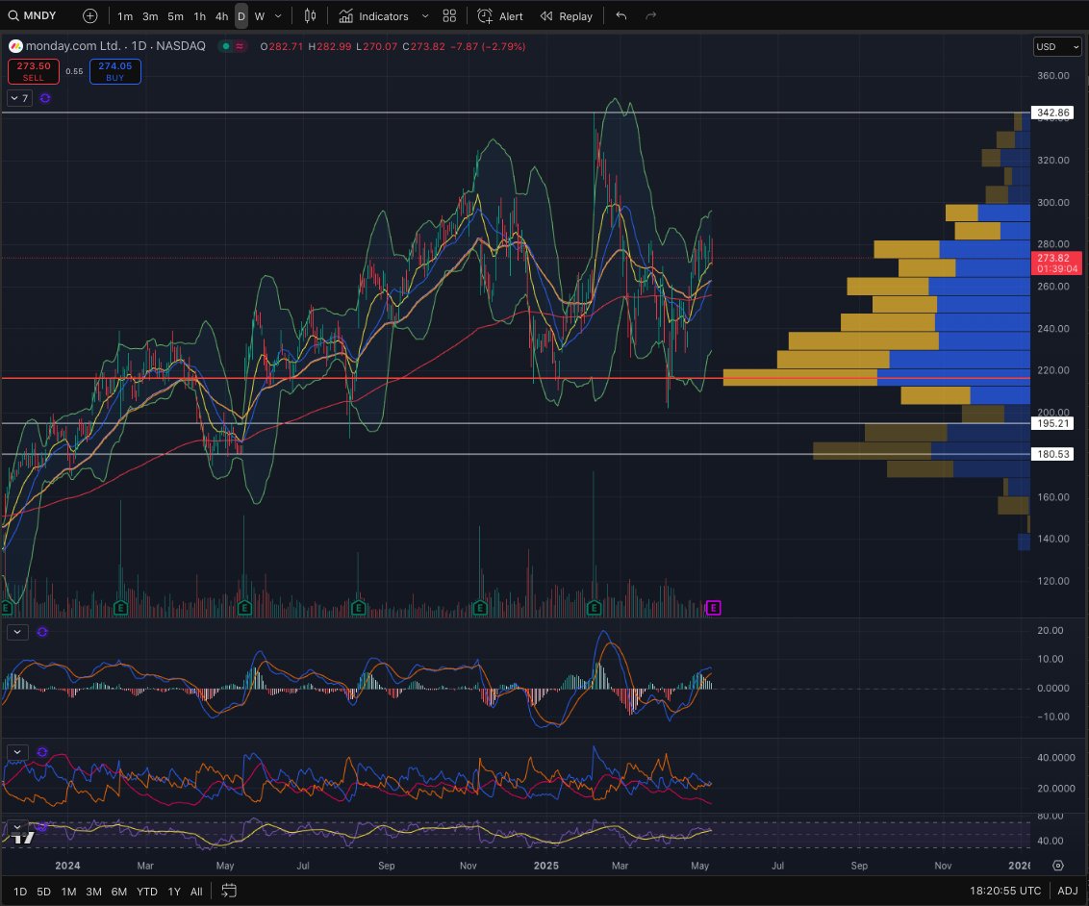Click the 273.50 SELL button
This screenshot has height=906, width=1089.
pyautogui.click(x=34, y=71)
